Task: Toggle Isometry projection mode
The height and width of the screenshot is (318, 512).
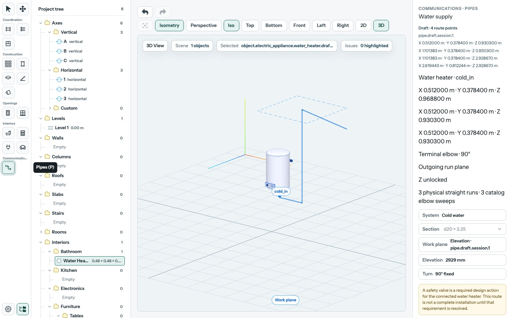Action: click(169, 26)
